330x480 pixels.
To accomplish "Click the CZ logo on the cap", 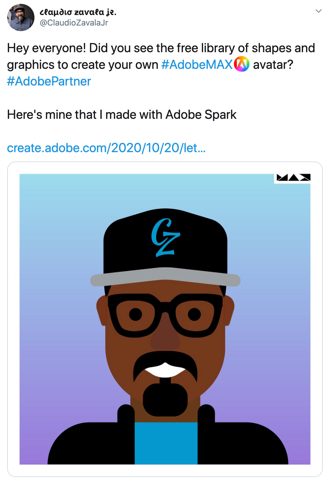I will pyautogui.click(x=166, y=237).
